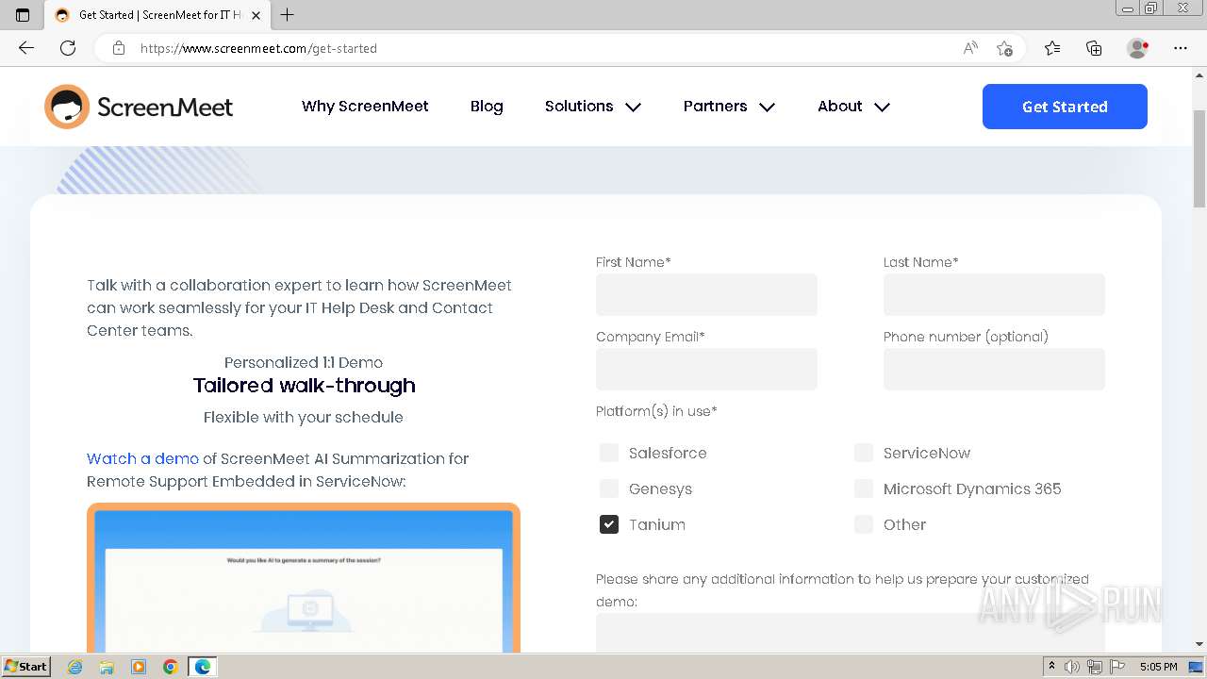Open the Favorites list icon
This screenshot has width=1207, height=679.
1052,48
